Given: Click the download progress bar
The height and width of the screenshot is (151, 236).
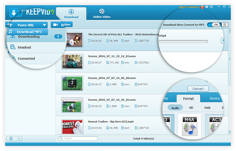Looking at the screenshot, I should (183, 42).
